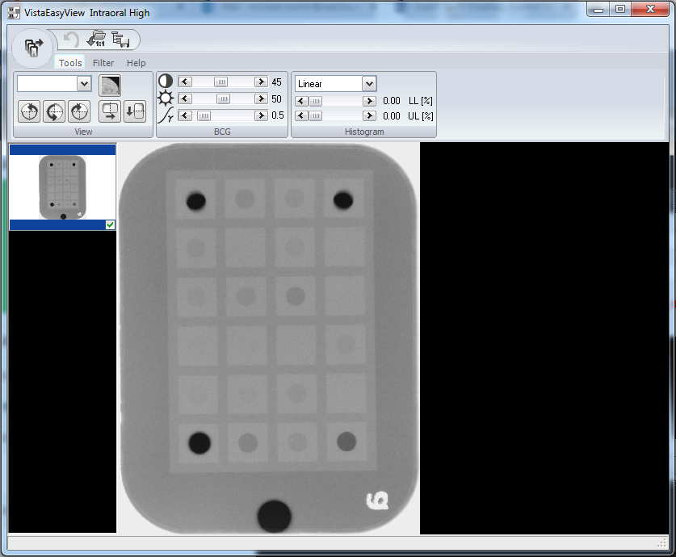Switch to the Filter tab
Viewport: 676px width, 557px height.
(x=103, y=63)
